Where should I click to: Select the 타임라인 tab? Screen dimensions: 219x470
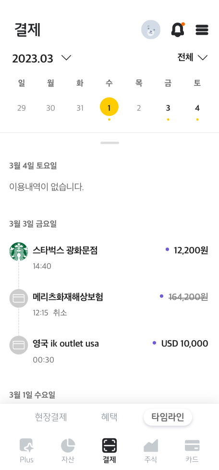coord(168,417)
